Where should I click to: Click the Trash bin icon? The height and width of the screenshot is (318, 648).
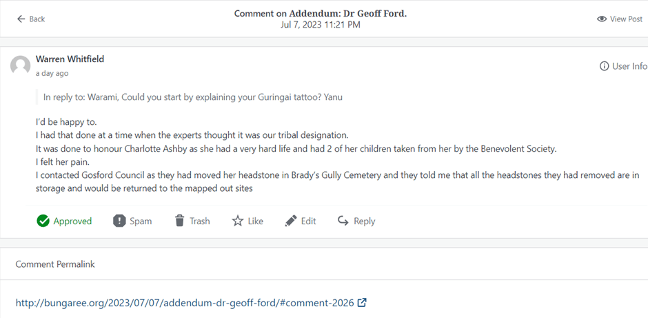point(179,221)
